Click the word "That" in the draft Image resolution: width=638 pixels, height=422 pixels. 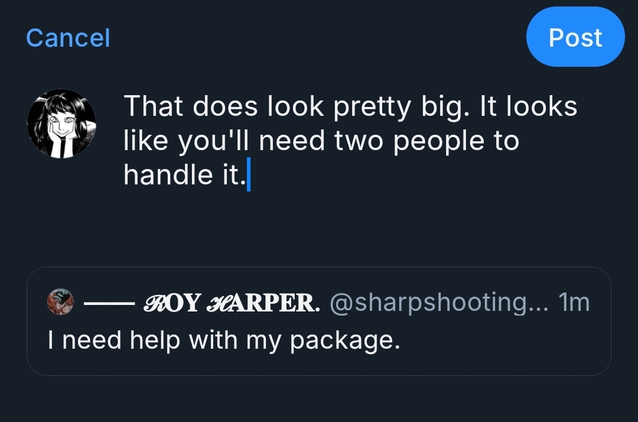pyautogui.click(x=152, y=107)
